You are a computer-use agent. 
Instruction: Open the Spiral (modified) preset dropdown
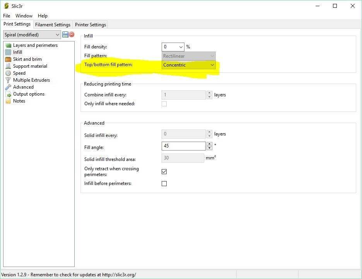coord(32,35)
